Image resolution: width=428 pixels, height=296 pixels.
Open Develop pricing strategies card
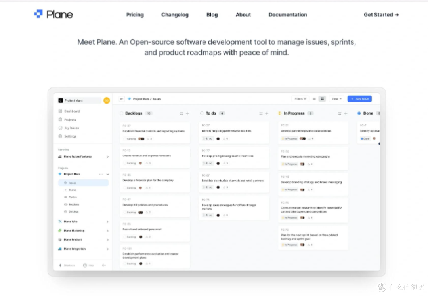234,157
